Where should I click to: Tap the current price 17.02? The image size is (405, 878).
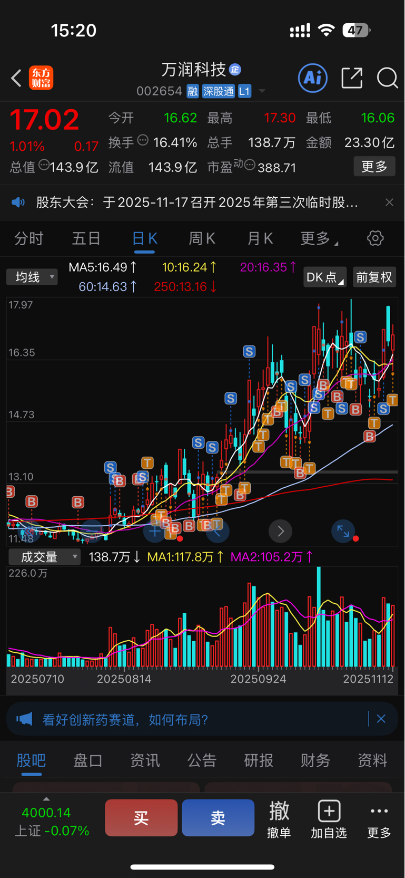click(x=44, y=119)
